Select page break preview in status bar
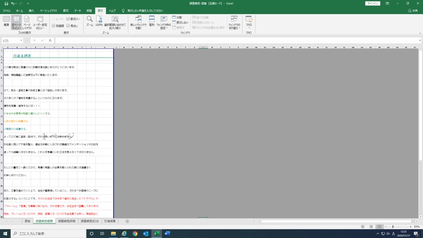The width and height of the screenshot is (423, 238). coord(379,227)
